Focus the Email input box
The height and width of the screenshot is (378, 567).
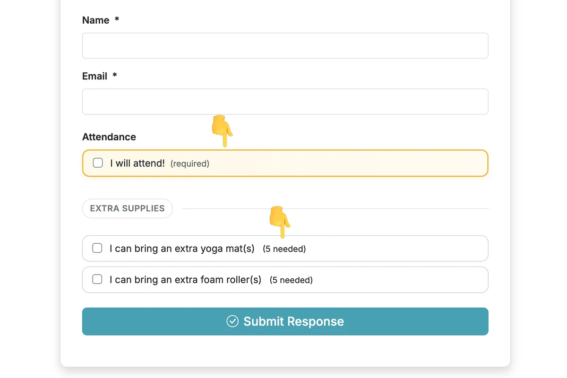[285, 102]
